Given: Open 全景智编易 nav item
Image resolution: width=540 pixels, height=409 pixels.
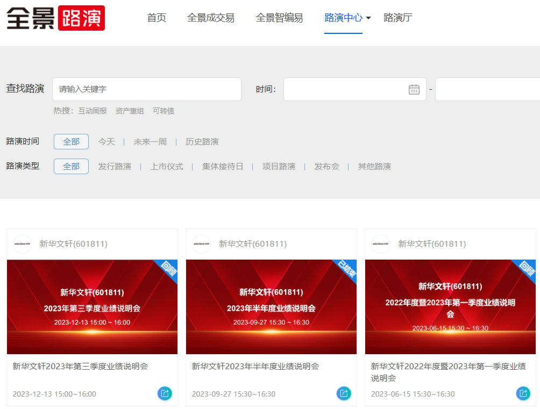Looking at the screenshot, I should 279,18.
